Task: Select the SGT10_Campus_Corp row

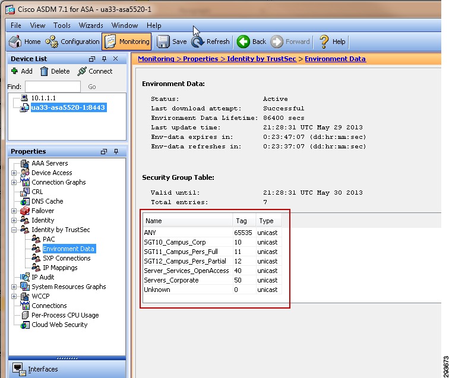Action: pyautogui.click(x=212, y=242)
